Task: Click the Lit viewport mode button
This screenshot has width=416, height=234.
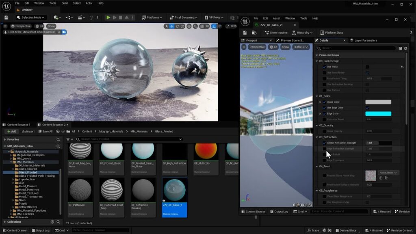Action: 275,47
